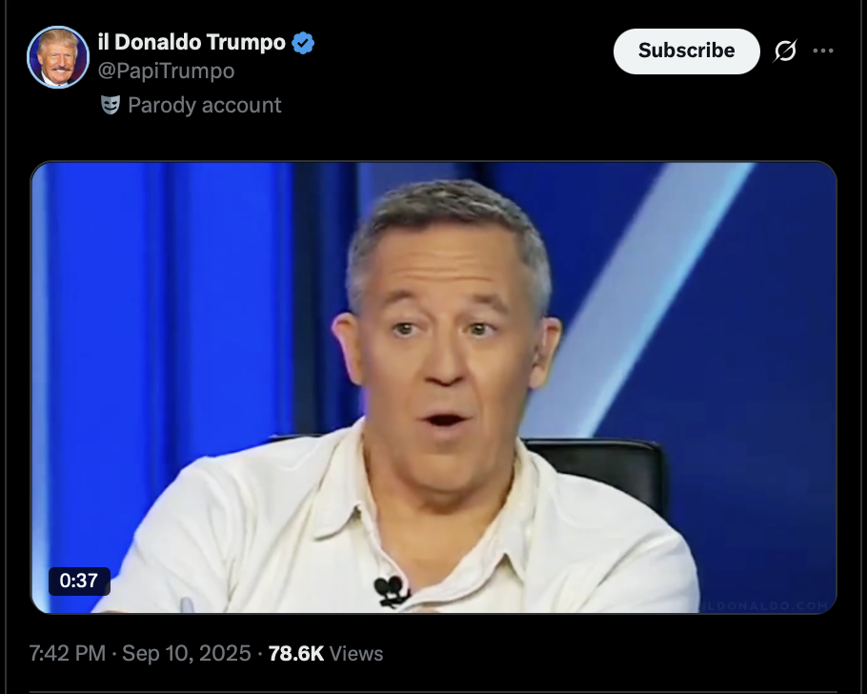The height and width of the screenshot is (694, 867).
Task: Visit the @PapiTrumpo handle link
Action: coord(166,71)
